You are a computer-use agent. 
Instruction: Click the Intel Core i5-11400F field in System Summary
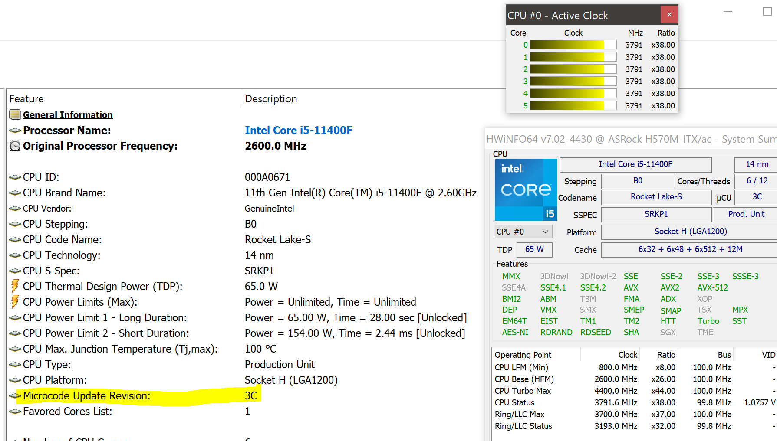click(635, 164)
